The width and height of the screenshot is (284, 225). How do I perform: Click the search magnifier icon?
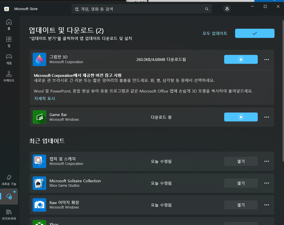click(207, 9)
